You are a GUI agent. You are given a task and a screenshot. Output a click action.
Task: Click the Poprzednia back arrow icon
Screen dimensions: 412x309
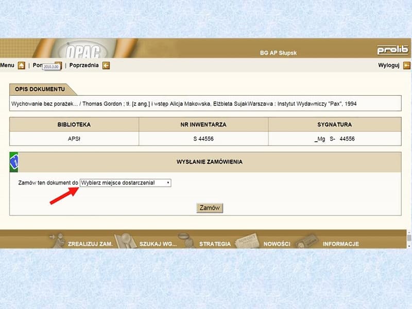tap(106, 65)
